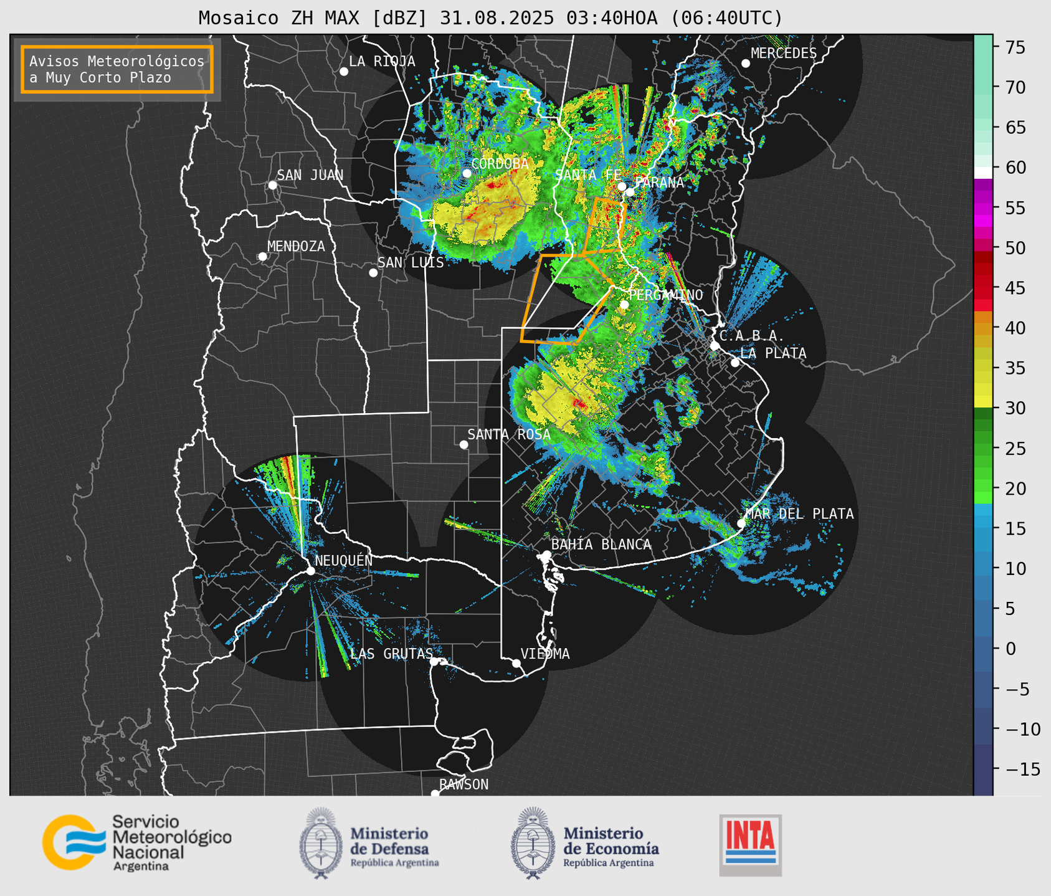Image resolution: width=1051 pixels, height=896 pixels.
Task: Click the LA RIOJA city label
Action: tap(381, 61)
